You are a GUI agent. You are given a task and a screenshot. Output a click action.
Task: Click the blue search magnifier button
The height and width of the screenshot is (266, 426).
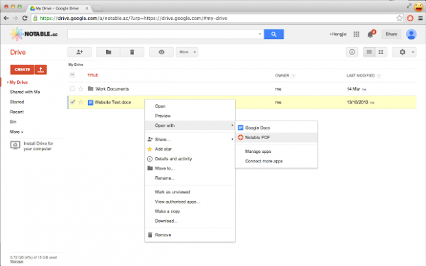[274, 34]
